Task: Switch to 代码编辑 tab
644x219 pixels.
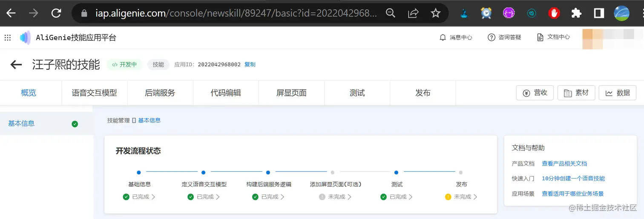Action: (x=226, y=93)
